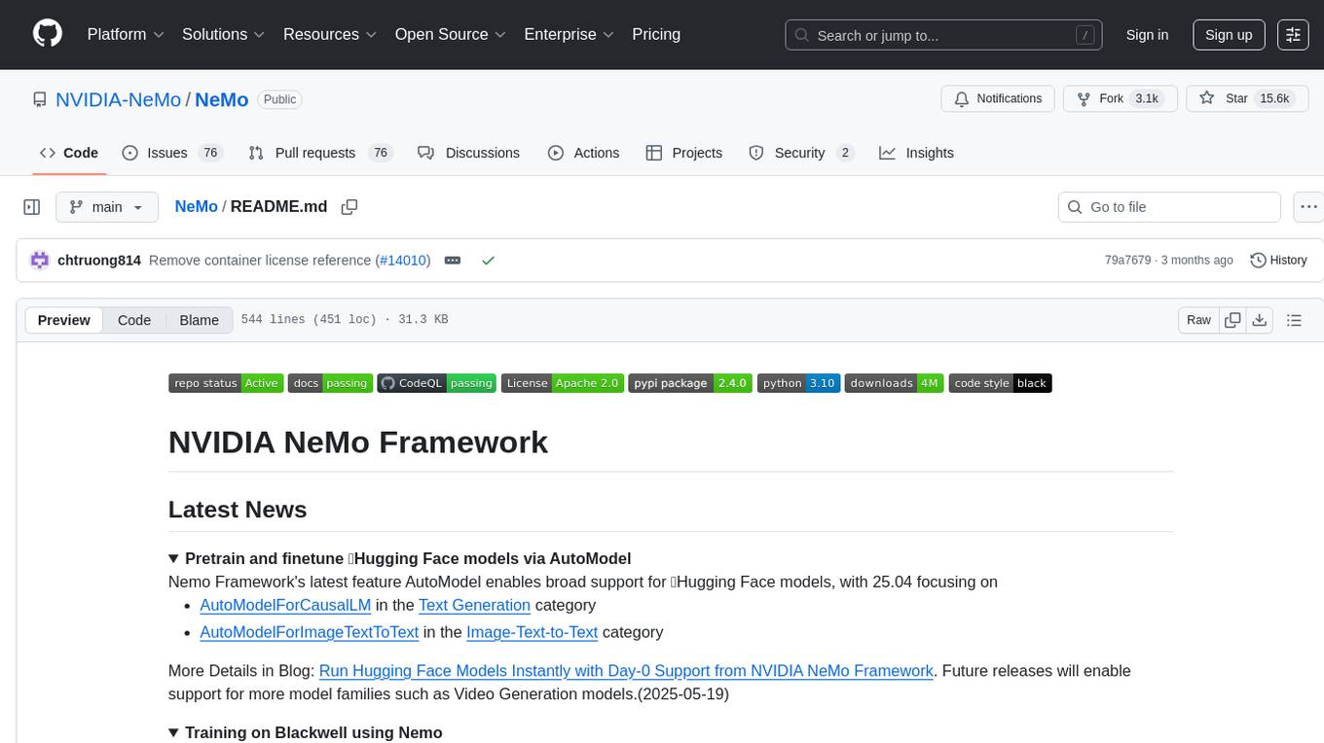Viewport: 1324px width, 743px height.
Task: Collapse the Pretrain and finetune news section
Action: click(x=399, y=558)
